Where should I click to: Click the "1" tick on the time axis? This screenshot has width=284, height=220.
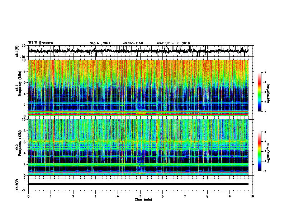(51, 196)
